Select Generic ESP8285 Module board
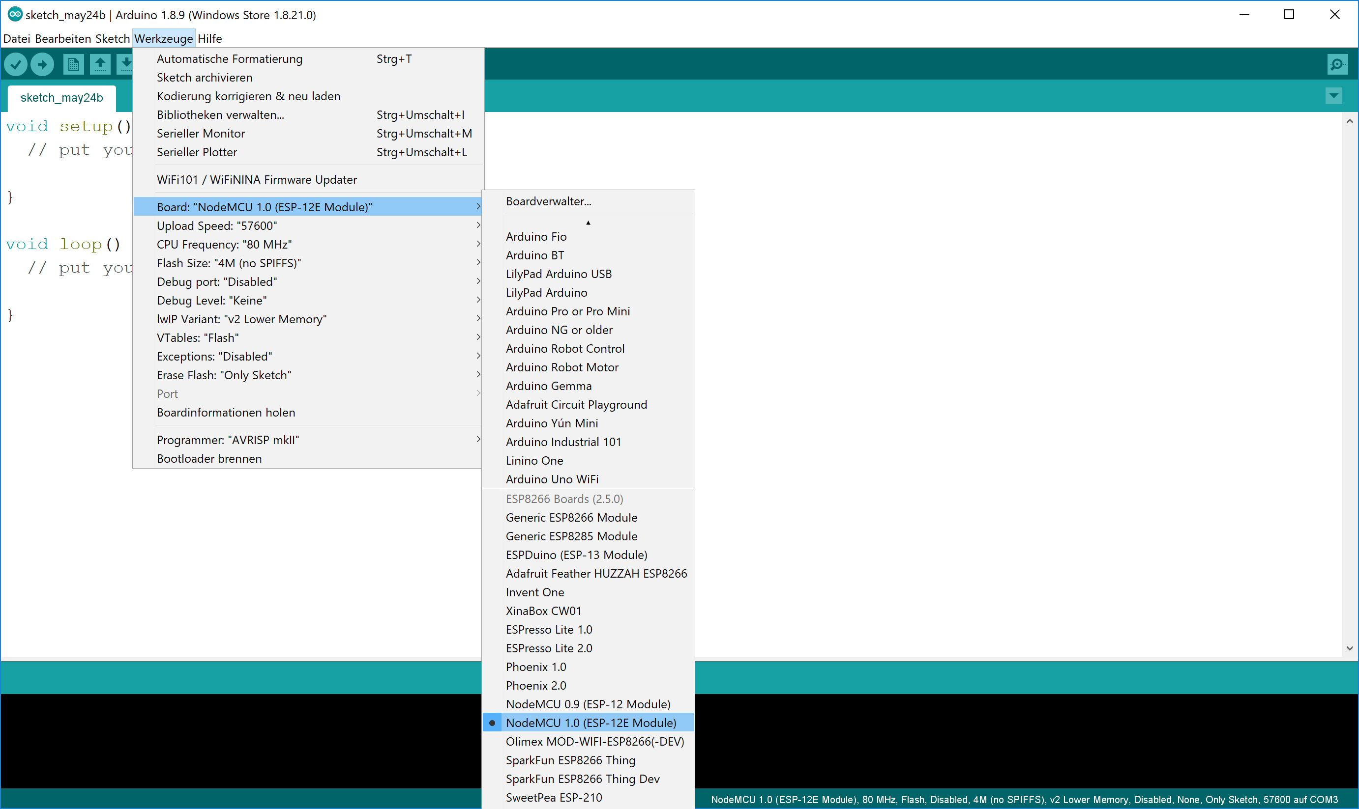 pos(588,536)
